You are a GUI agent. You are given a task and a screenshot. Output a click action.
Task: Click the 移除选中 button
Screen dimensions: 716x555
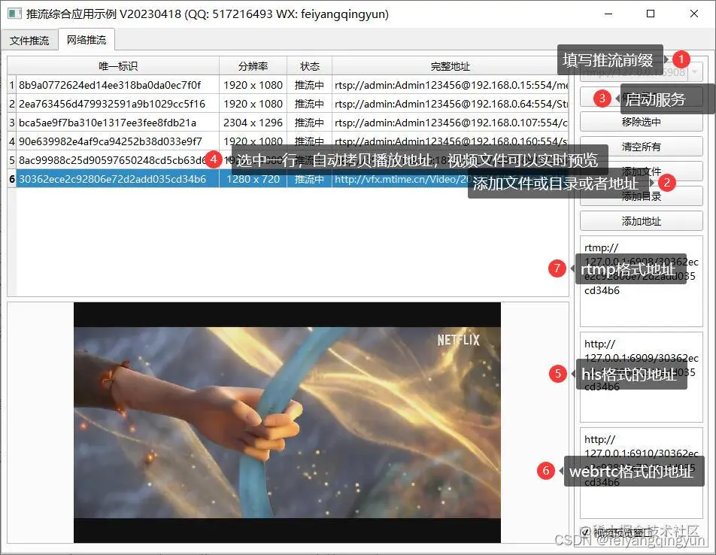click(x=641, y=122)
